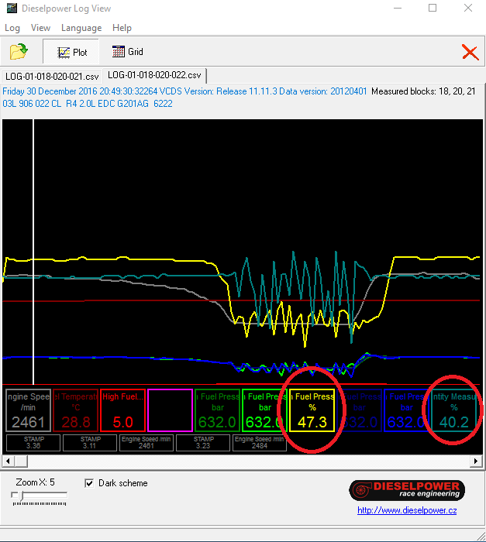Open the Log menu
Image resolution: width=486 pixels, height=542 pixels.
pyautogui.click(x=12, y=28)
